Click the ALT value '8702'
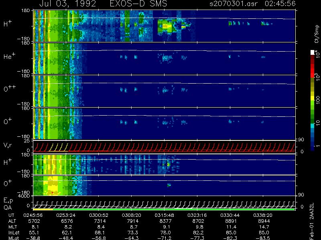Viewport: 321px width, 240px height. tap(198, 221)
